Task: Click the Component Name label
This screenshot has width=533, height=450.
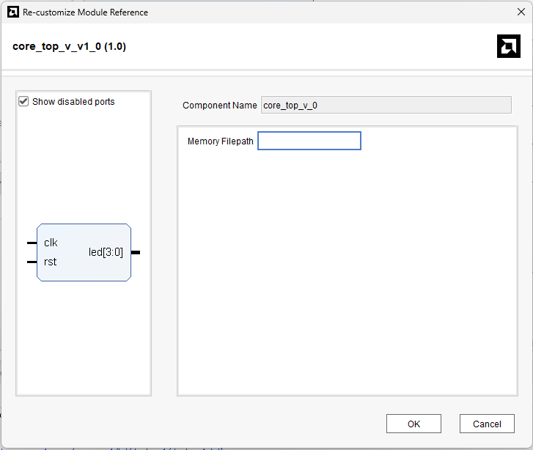Action: 219,106
